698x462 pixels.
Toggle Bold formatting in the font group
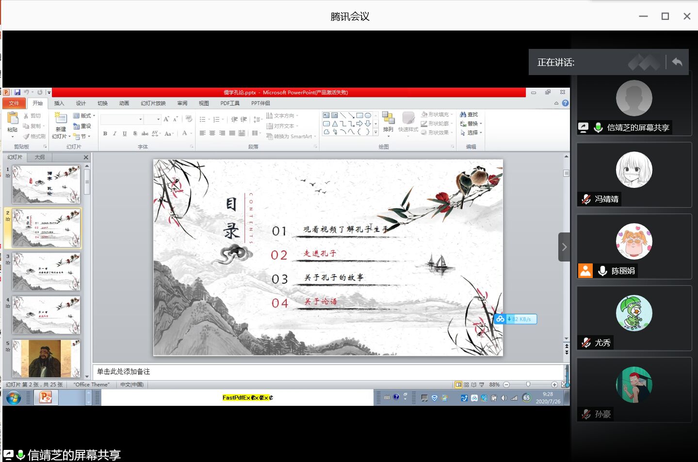pos(105,134)
